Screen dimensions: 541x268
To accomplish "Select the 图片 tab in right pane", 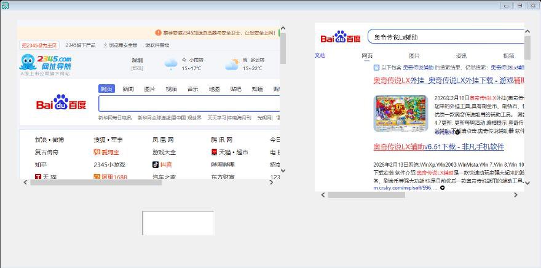I will [x=414, y=56].
